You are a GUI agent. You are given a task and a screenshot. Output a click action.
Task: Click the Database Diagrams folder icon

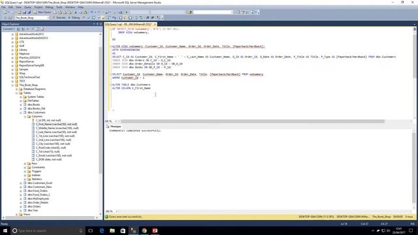click(x=20, y=89)
